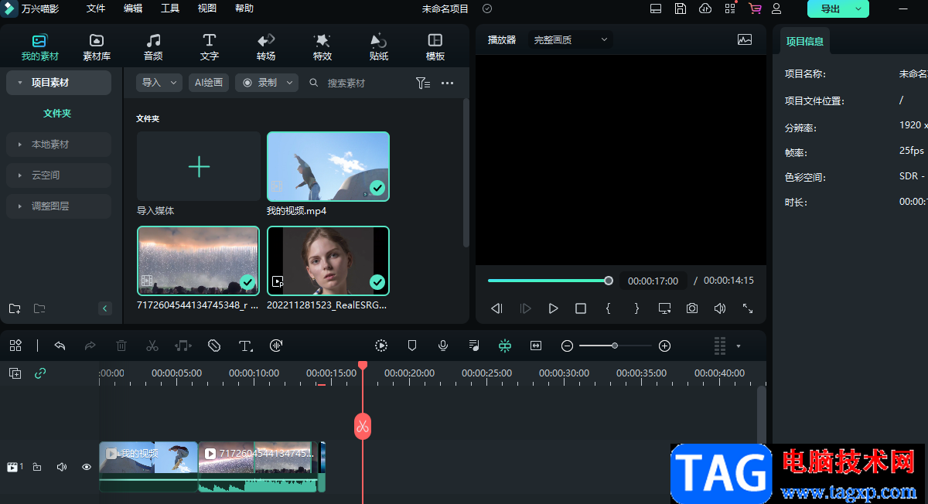Click the trash delete icon in the timeline toolbar
This screenshot has height=504, width=928.
[x=121, y=346]
